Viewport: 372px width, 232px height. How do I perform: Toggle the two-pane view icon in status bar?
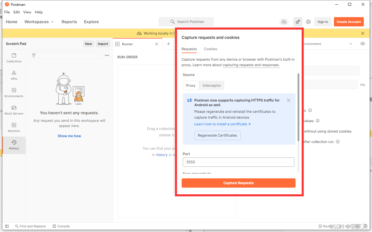(7, 226)
